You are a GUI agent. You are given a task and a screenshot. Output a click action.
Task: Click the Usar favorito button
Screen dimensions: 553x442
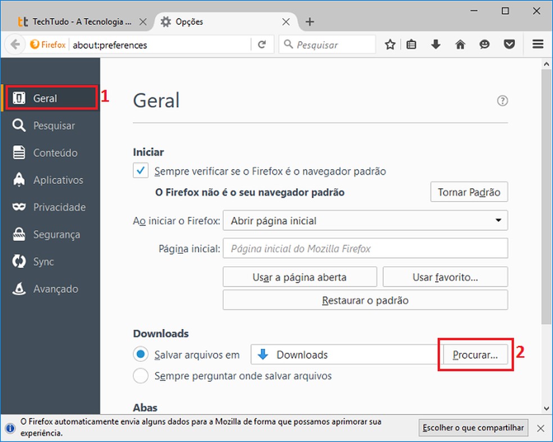coord(445,277)
